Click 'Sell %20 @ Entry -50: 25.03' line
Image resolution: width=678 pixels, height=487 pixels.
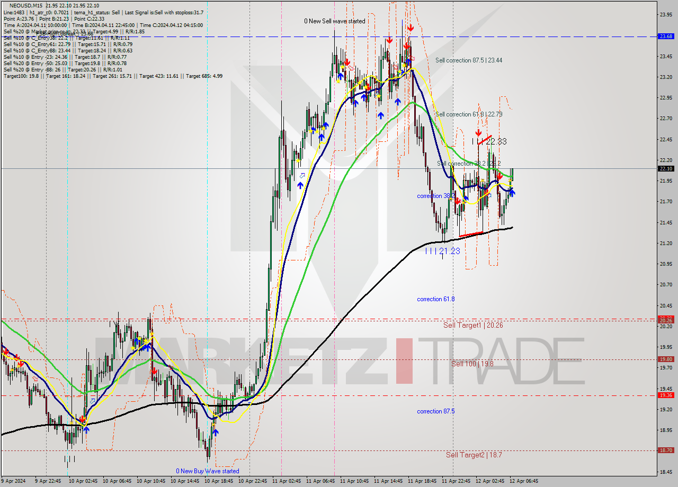pos(65,63)
